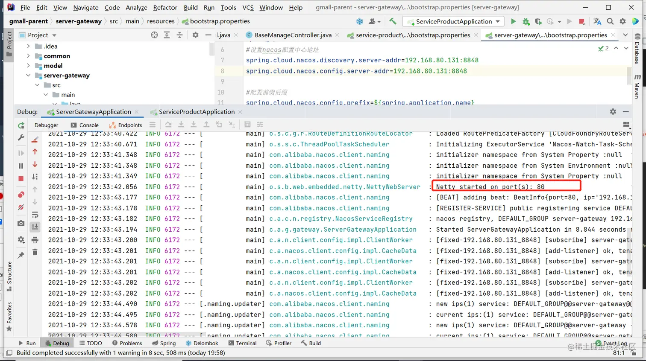The width and height of the screenshot is (646, 361).
Task: Open the Event Log
Action: click(611, 343)
